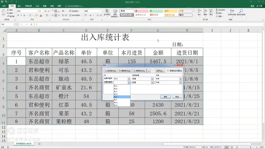The width and height of the screenshot is (265, 149).
Task: Open secondary key Sort On dropdown
Action: pyautogui.click(x=152, y=82)
